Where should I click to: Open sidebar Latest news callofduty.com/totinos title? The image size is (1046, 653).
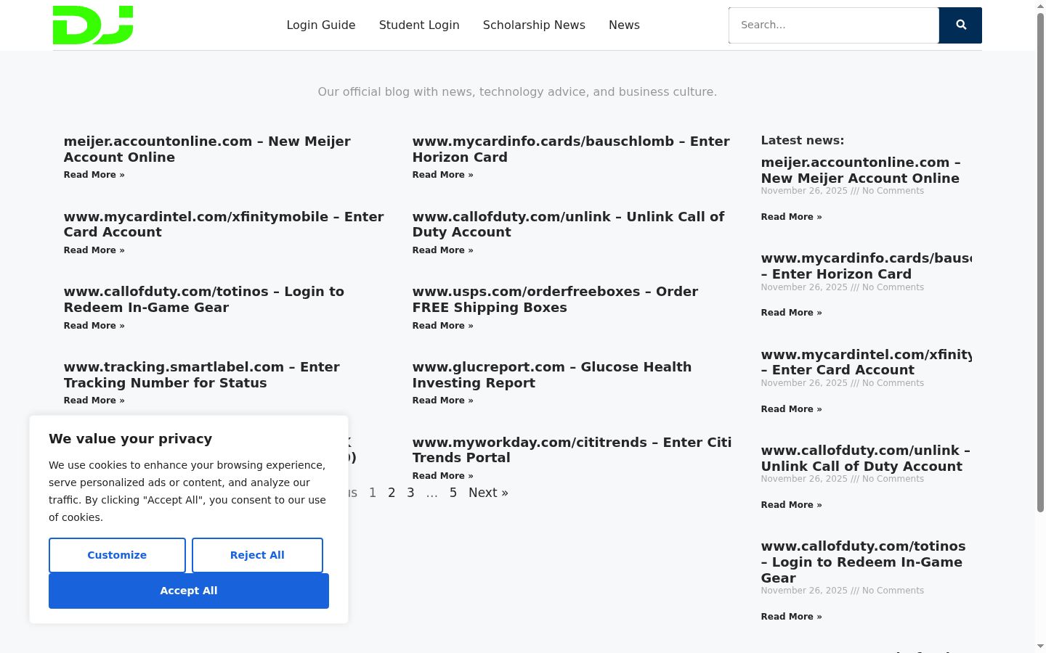click(x=863, y=562)
